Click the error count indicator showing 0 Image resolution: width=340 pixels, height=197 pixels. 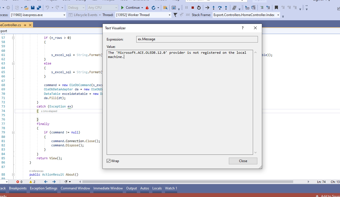pos(19,182)
